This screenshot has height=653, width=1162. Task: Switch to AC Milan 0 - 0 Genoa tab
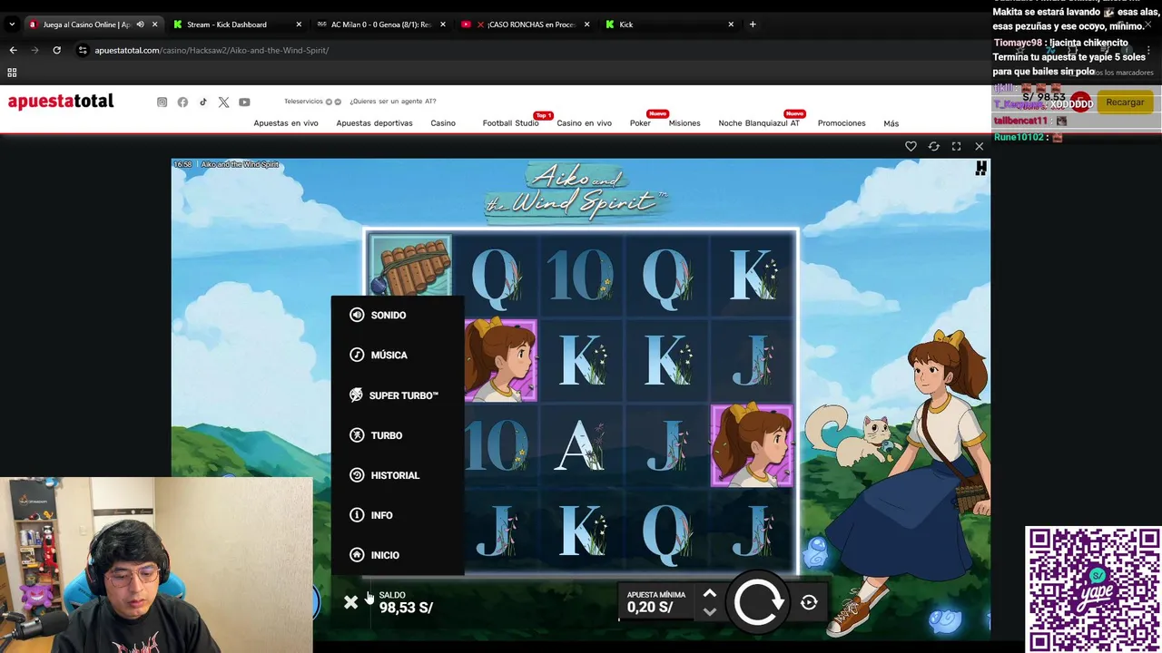380,24
